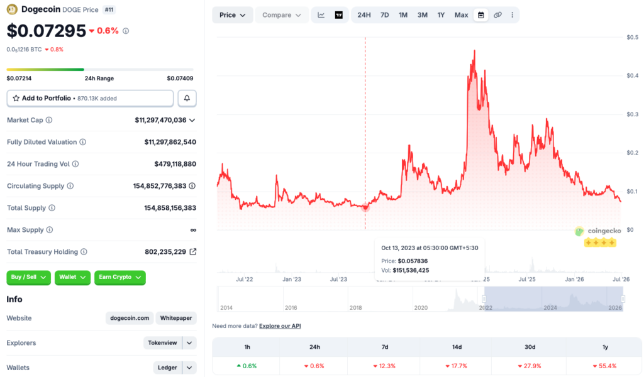The image size is (644, 377).
Task: Select 24H chart range
Action: click(x=364, y=15)
